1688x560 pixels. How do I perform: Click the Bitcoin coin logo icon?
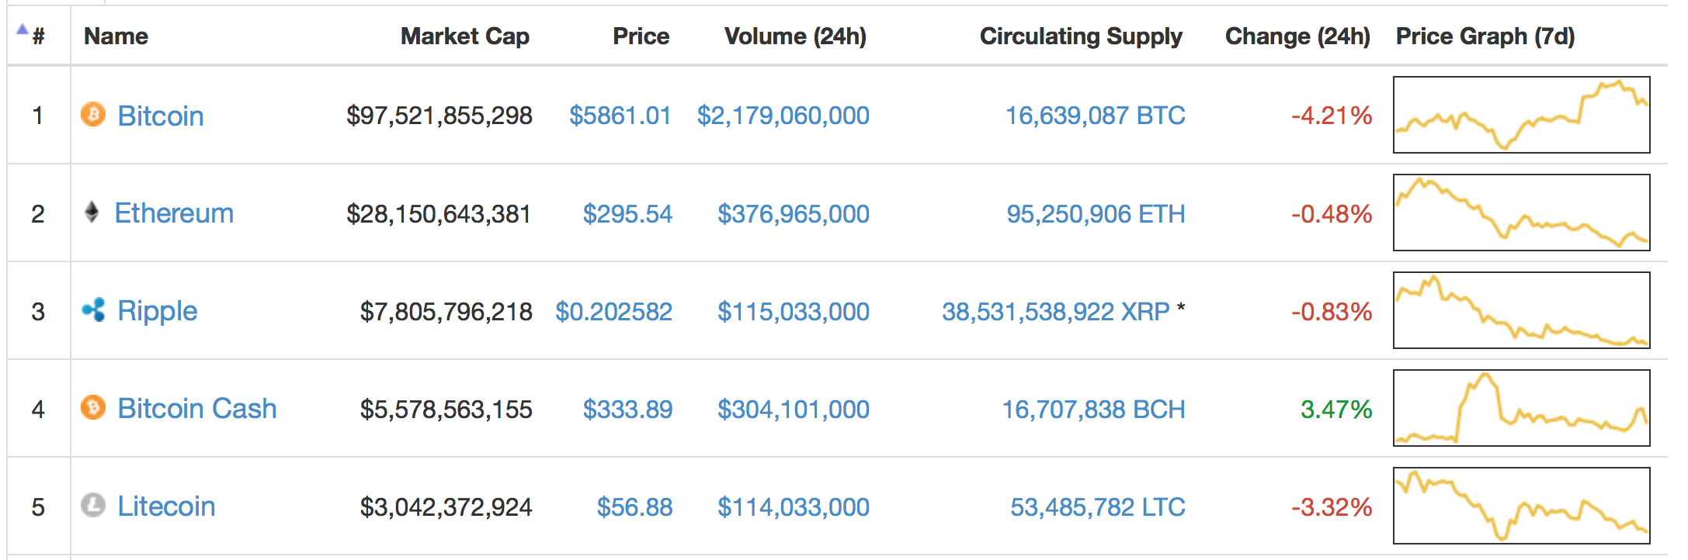coord(93,115)
